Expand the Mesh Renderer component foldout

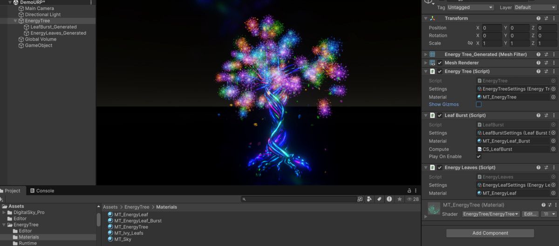pyautogui.click(x=426, y=63)
